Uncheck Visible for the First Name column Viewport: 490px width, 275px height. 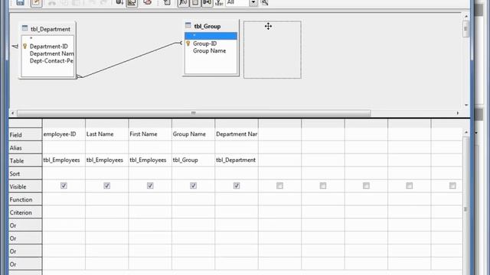pyautogui.click(x=150, y=186)
